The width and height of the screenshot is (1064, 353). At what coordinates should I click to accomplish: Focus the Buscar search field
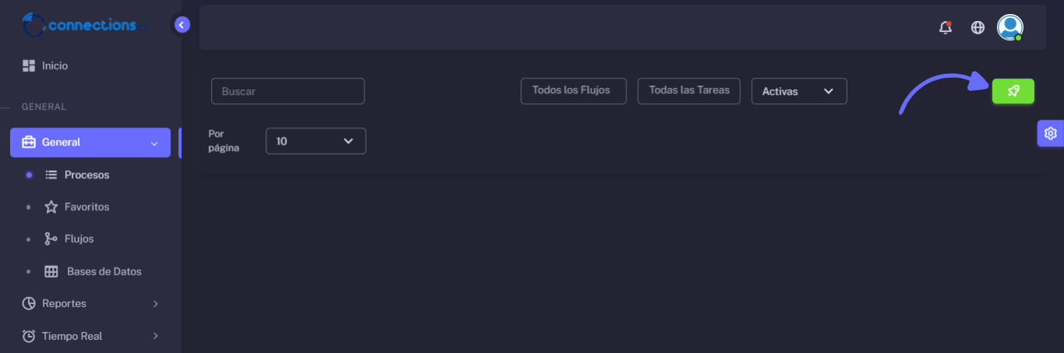(287, 91)
